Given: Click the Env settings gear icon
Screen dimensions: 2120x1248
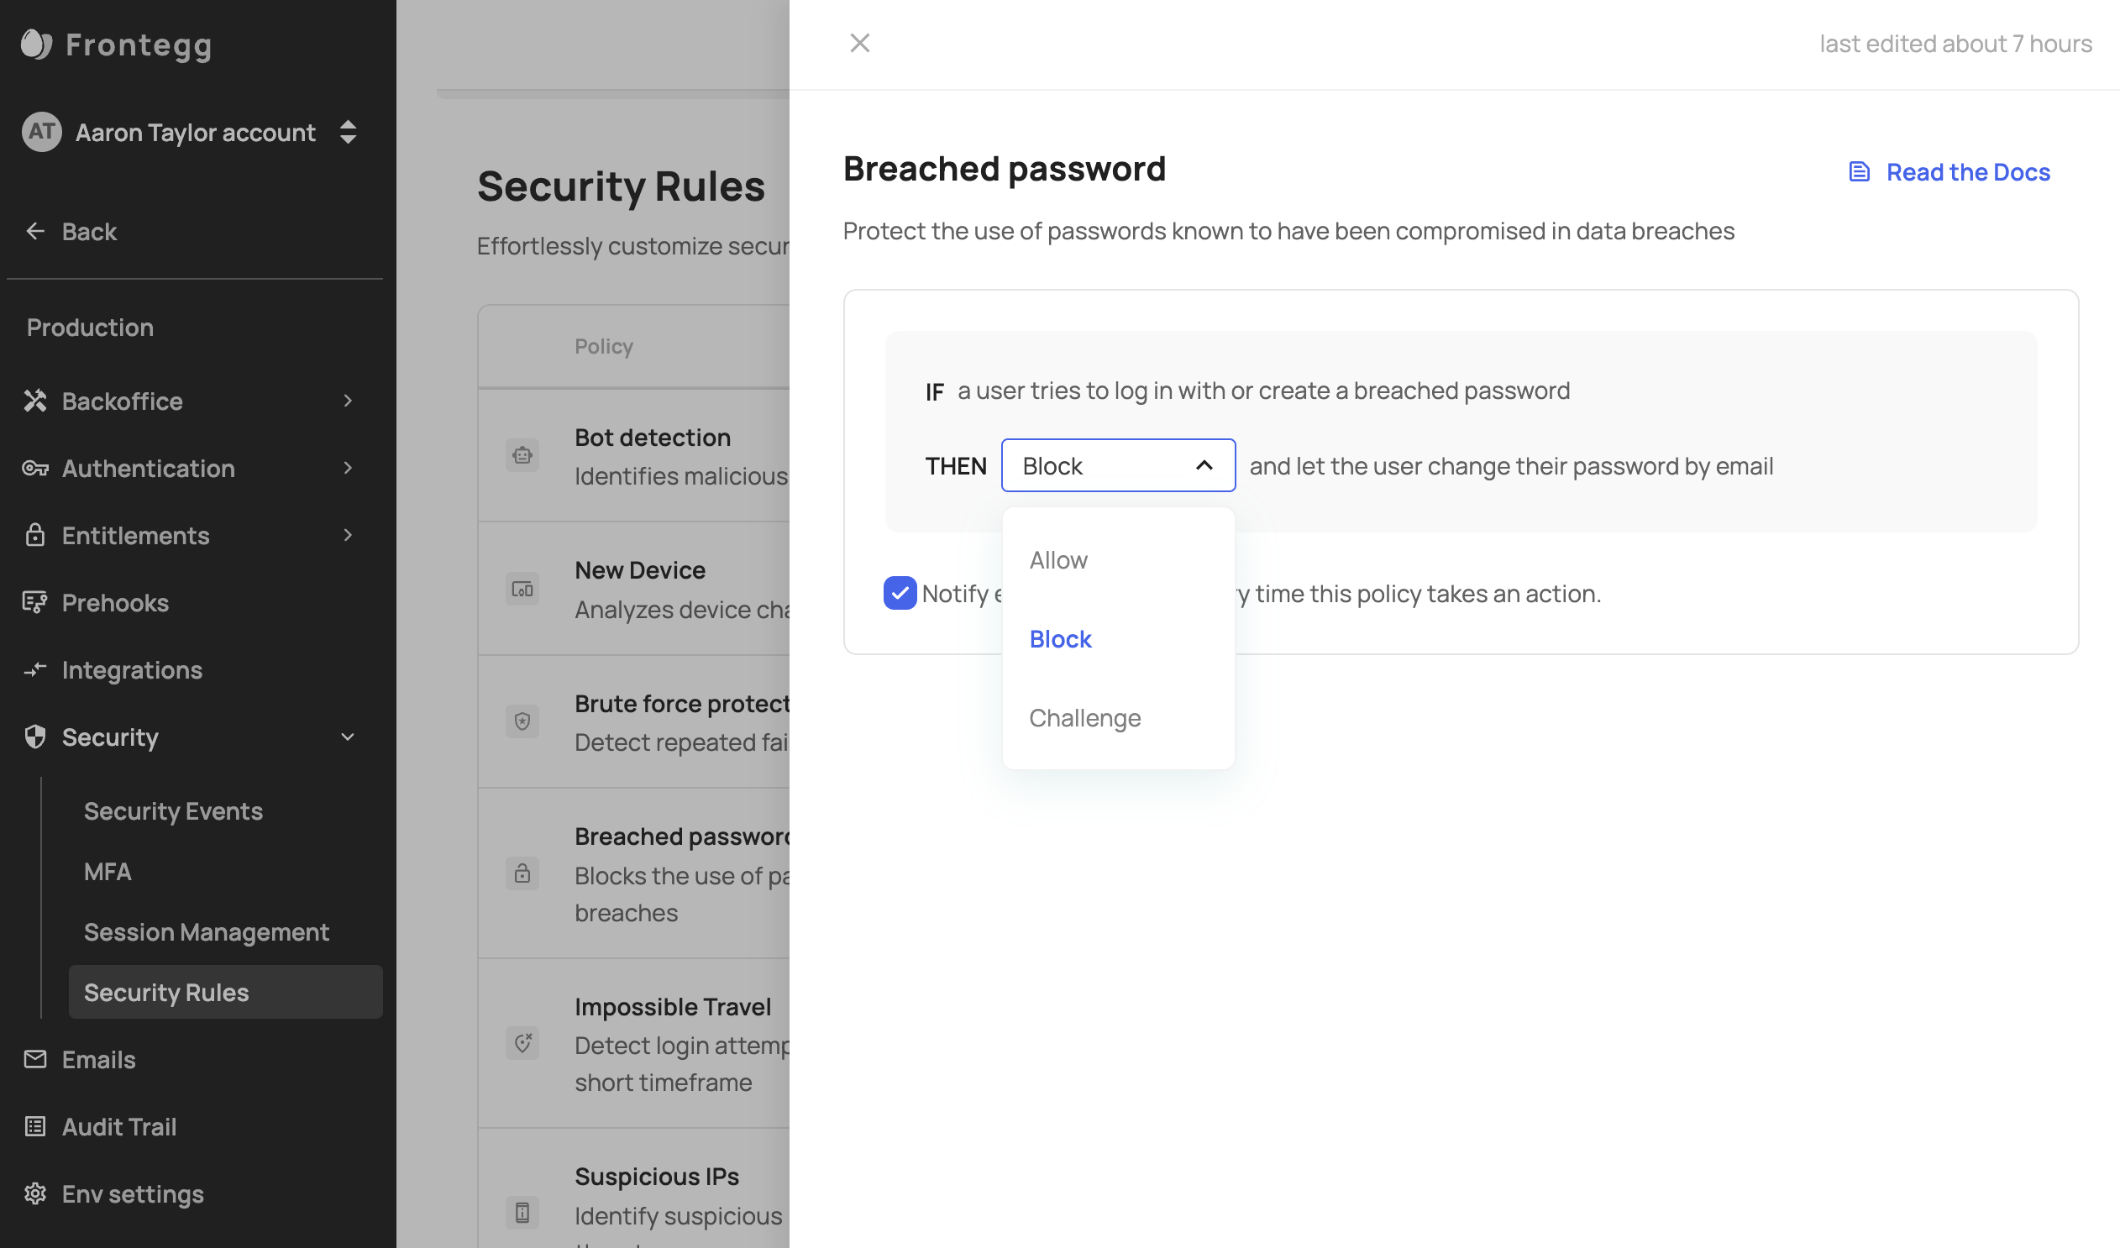Looking at the screenshot, I should click(34, 1193).
